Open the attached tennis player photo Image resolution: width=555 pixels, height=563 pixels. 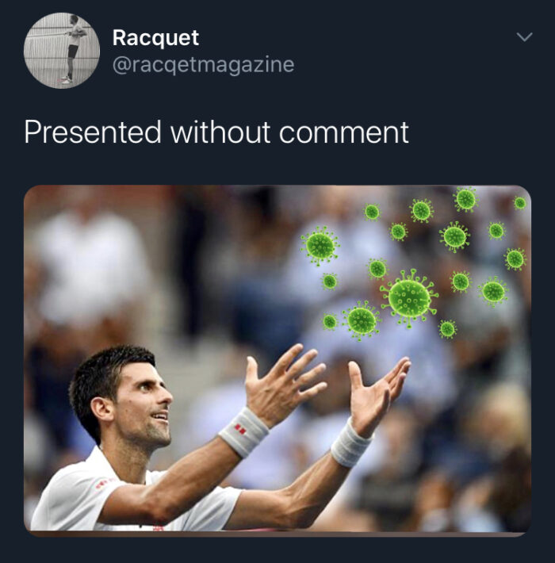[277, 360]
